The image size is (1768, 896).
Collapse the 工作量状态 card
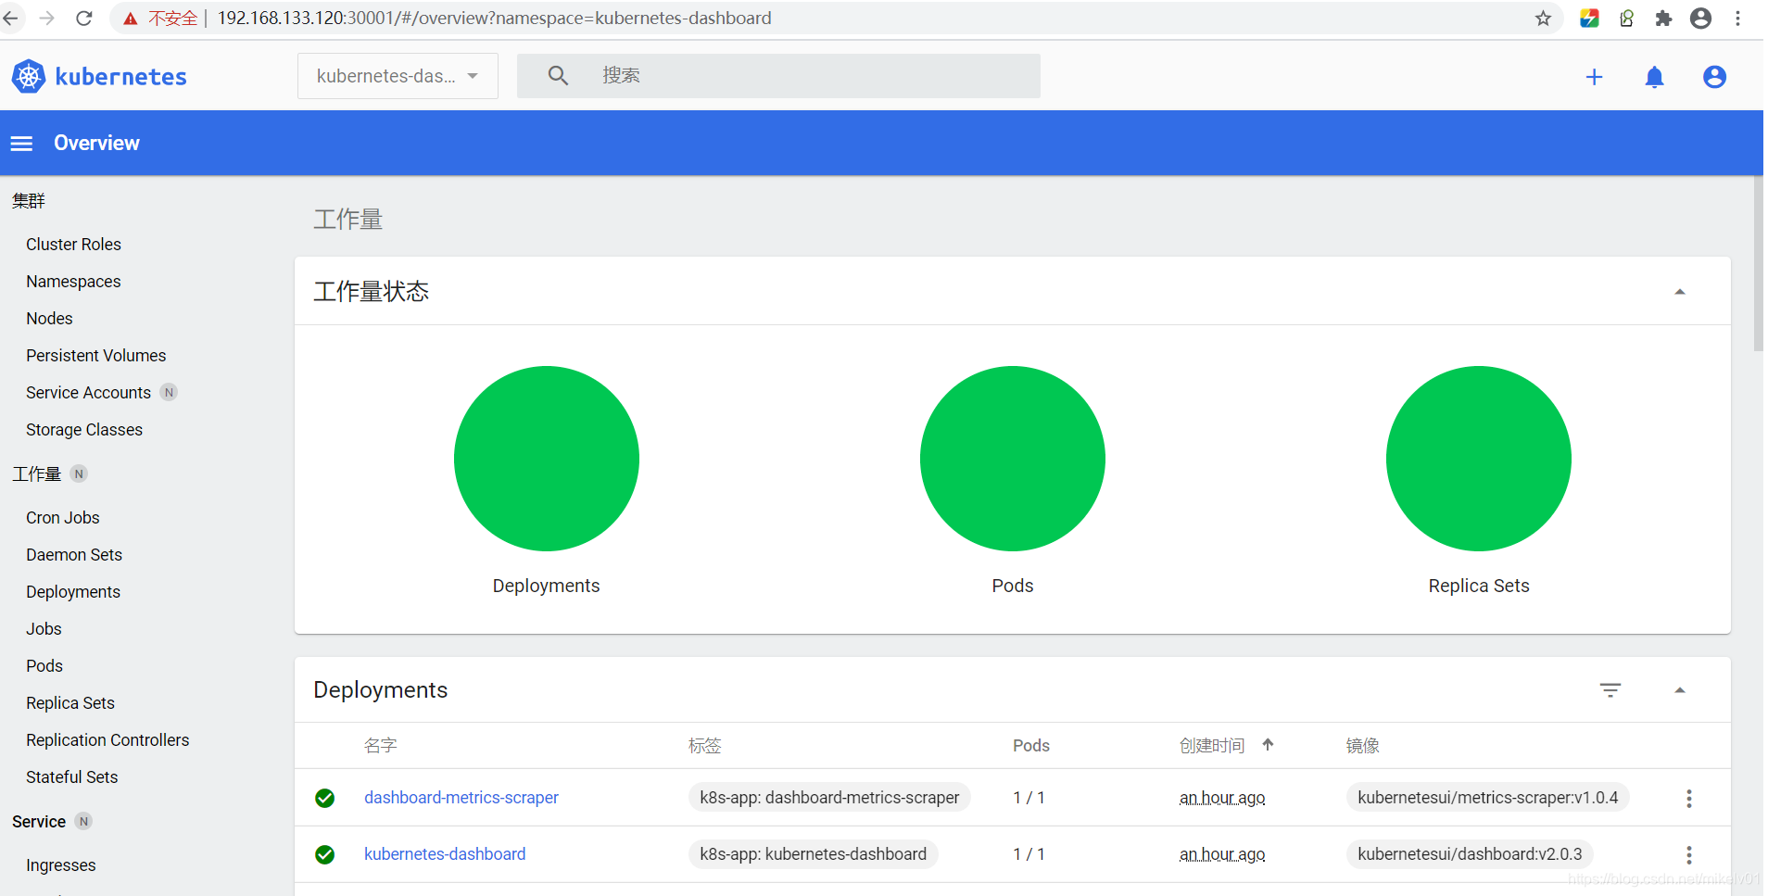point(1680,292)
